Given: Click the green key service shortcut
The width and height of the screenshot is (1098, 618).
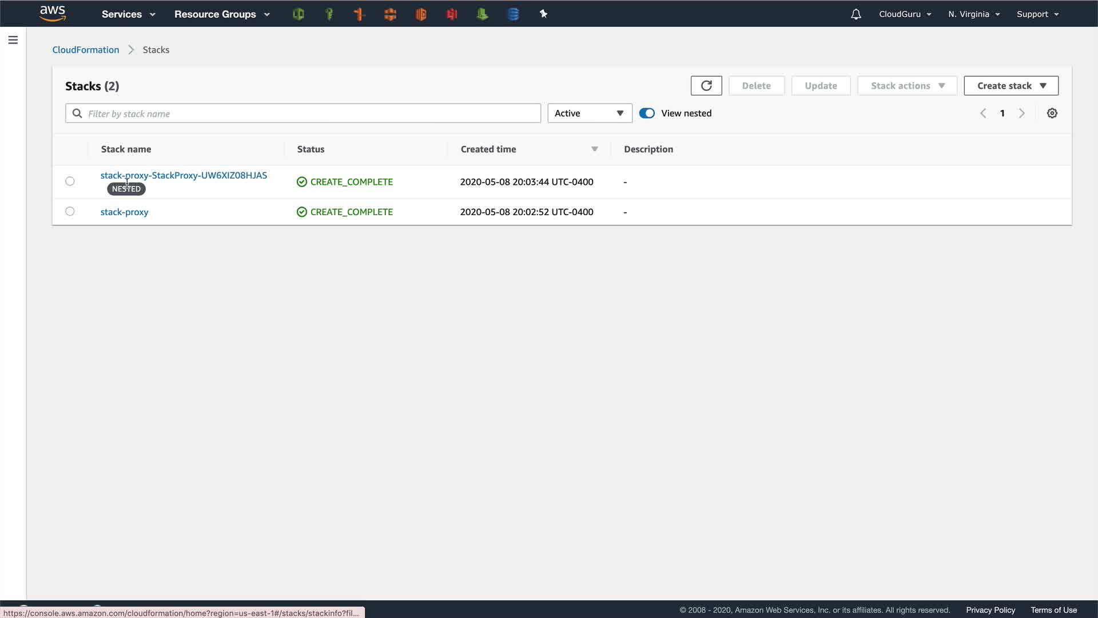Looking at the screenshot, I should coord(329,14).
